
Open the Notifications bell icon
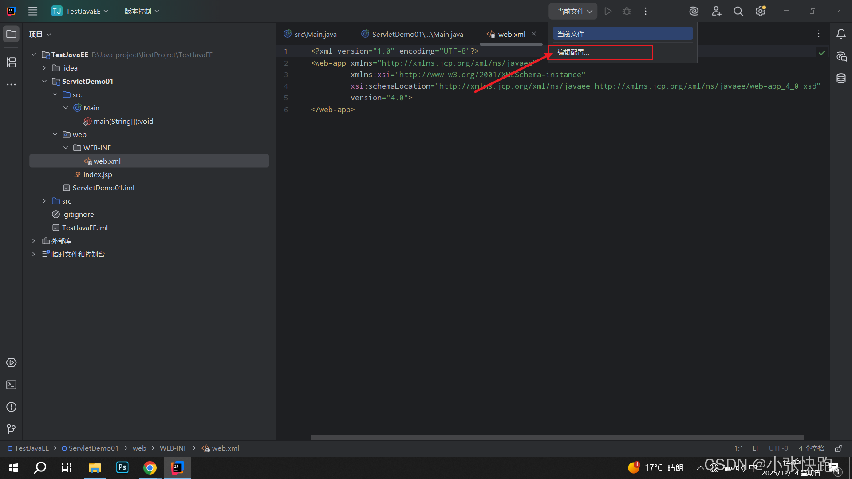841,34
